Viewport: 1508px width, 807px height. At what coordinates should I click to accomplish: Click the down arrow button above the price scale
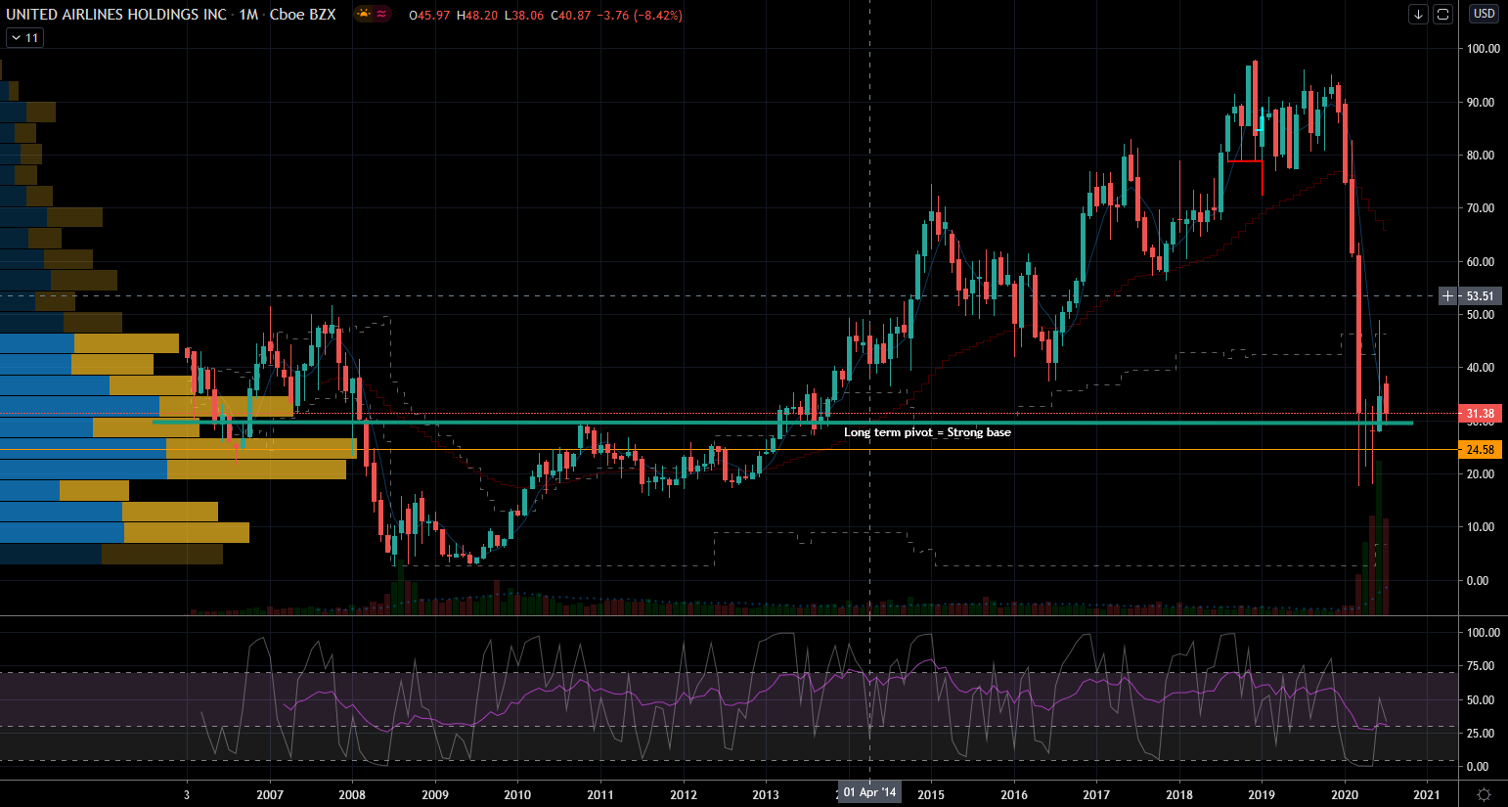tap(1418, 14)
